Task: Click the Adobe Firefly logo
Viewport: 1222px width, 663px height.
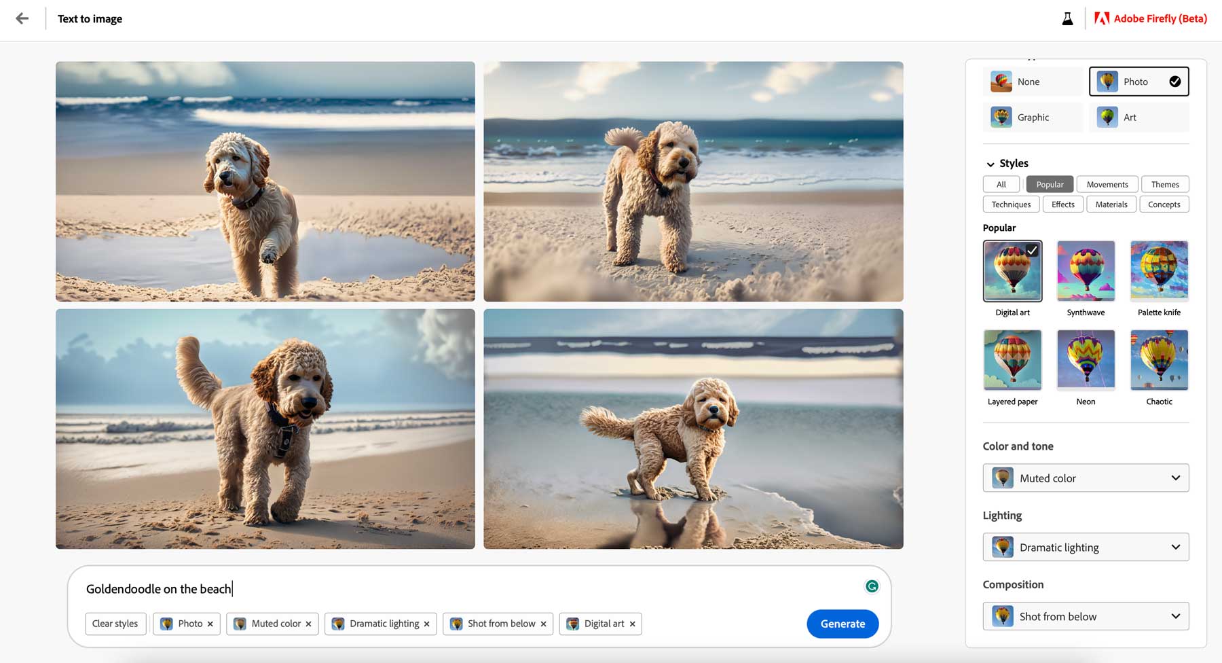Action: (1101, 18)
